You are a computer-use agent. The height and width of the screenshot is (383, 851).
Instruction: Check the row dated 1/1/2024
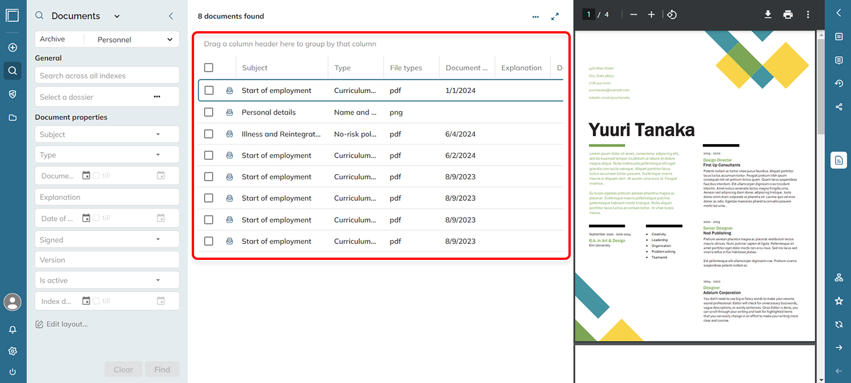click(x=209, y=90)
